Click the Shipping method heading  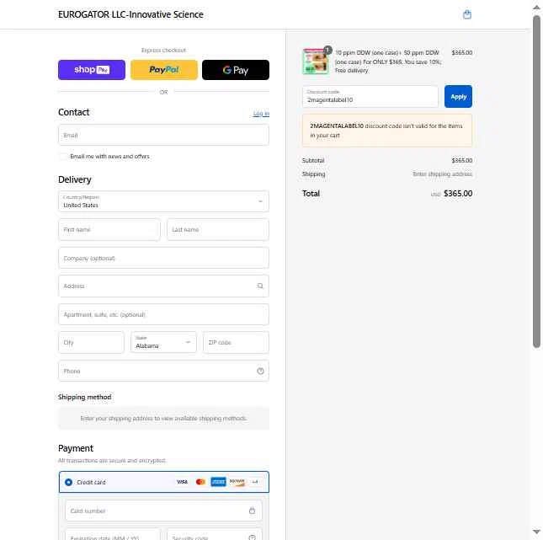point(84,397)
